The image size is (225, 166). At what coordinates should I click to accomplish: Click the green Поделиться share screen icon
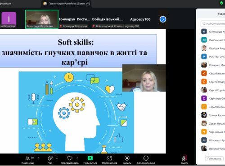tap(90, 158)
